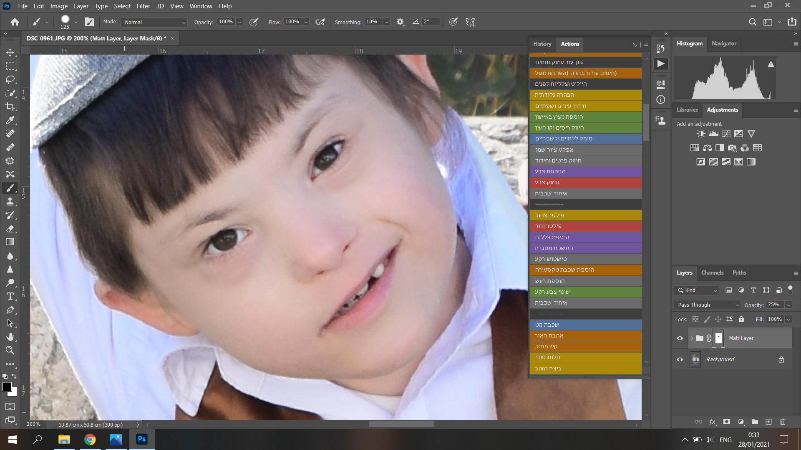Delete layer using trash icon

pos(783,422)
